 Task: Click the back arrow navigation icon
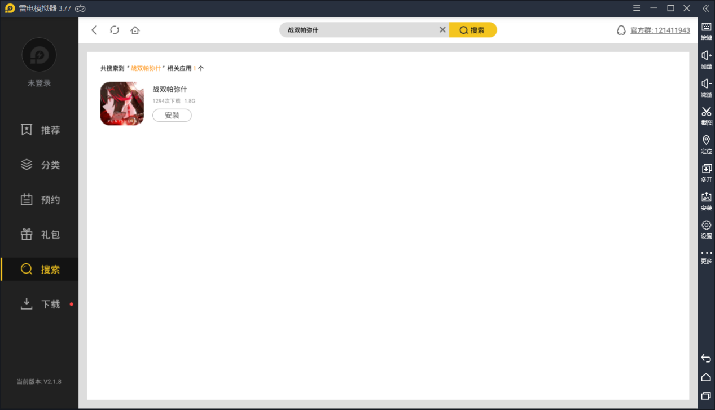click(94, 30)
